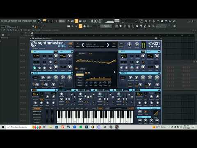Click the LFO1 waveform shape display
197x148 pixels.
coord(35,94)
